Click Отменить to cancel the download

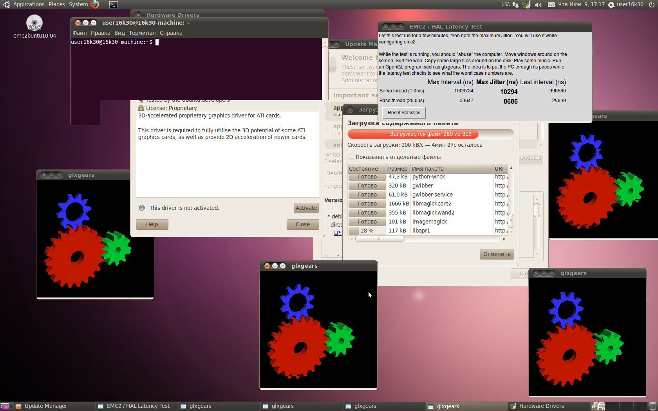pos(497,254)
